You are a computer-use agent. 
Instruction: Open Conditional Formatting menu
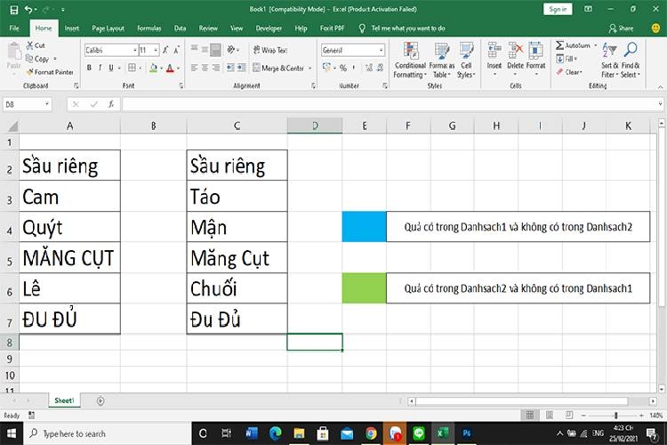(410, 61)
